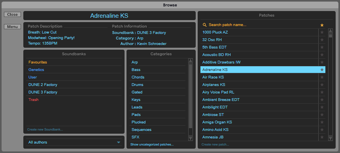Favourite the Airy Voice Pad RL star
The height and width of the screenshot is (153, 340).
322,92
